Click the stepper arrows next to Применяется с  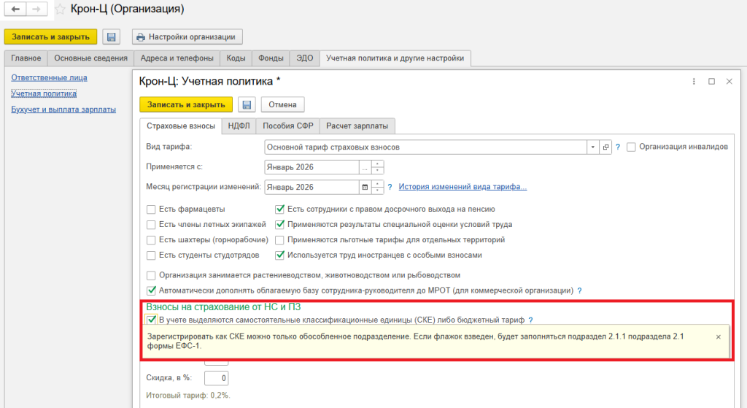377,167
